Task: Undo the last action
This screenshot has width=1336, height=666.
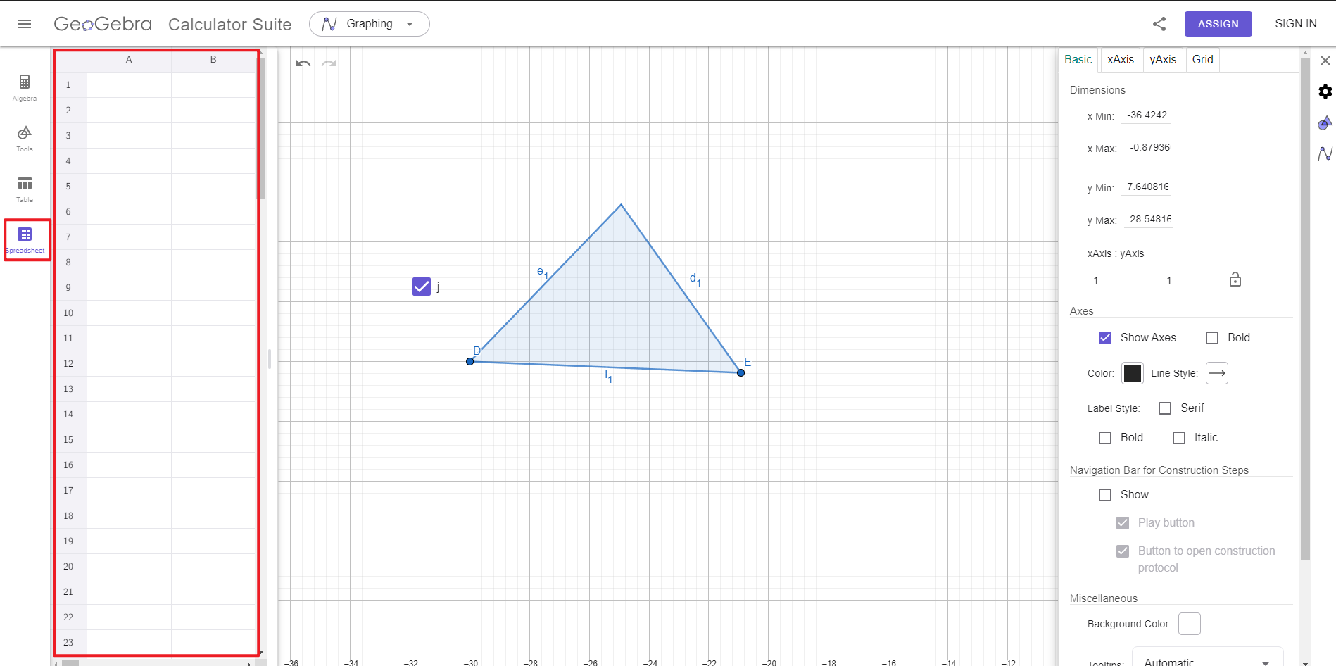Action: click(303, 63)
